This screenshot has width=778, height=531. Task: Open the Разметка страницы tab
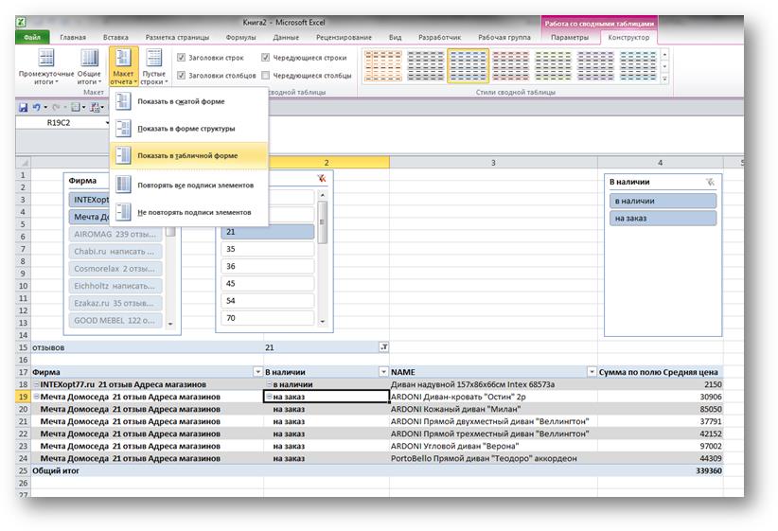tap(177, 37)
